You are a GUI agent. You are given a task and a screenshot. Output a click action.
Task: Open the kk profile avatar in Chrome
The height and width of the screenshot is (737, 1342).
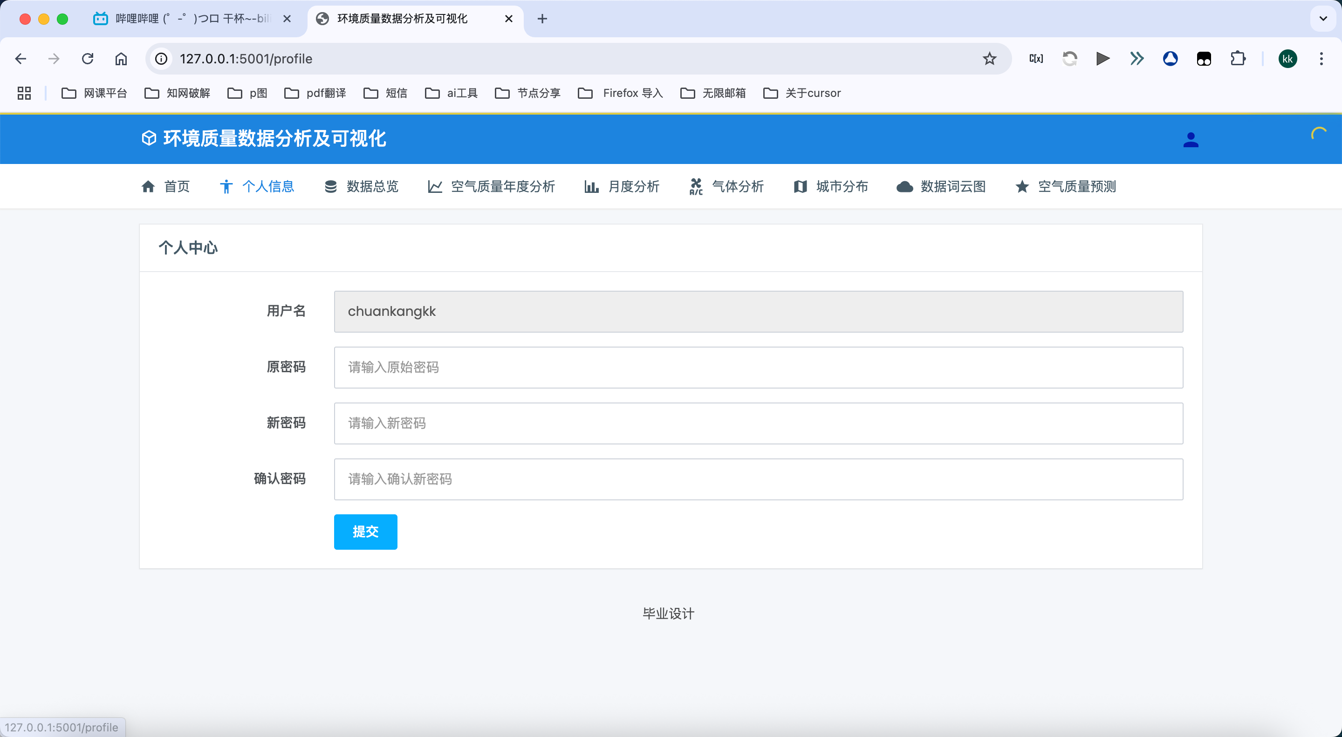pyautogui.click(x=1287, y=59)
